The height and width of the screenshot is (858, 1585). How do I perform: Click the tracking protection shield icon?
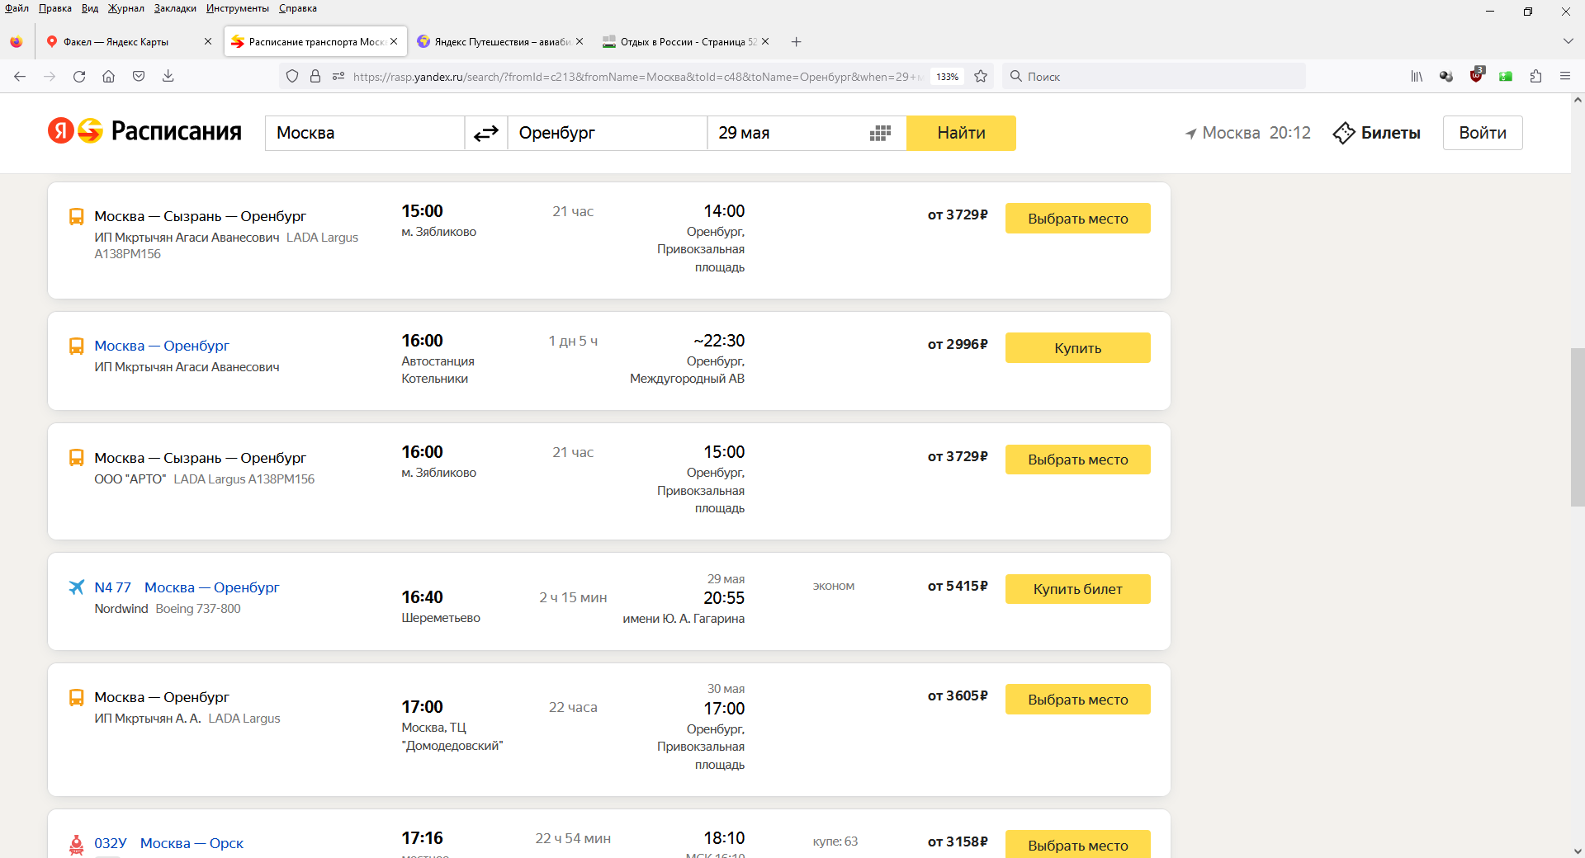[x=292, y=76]
